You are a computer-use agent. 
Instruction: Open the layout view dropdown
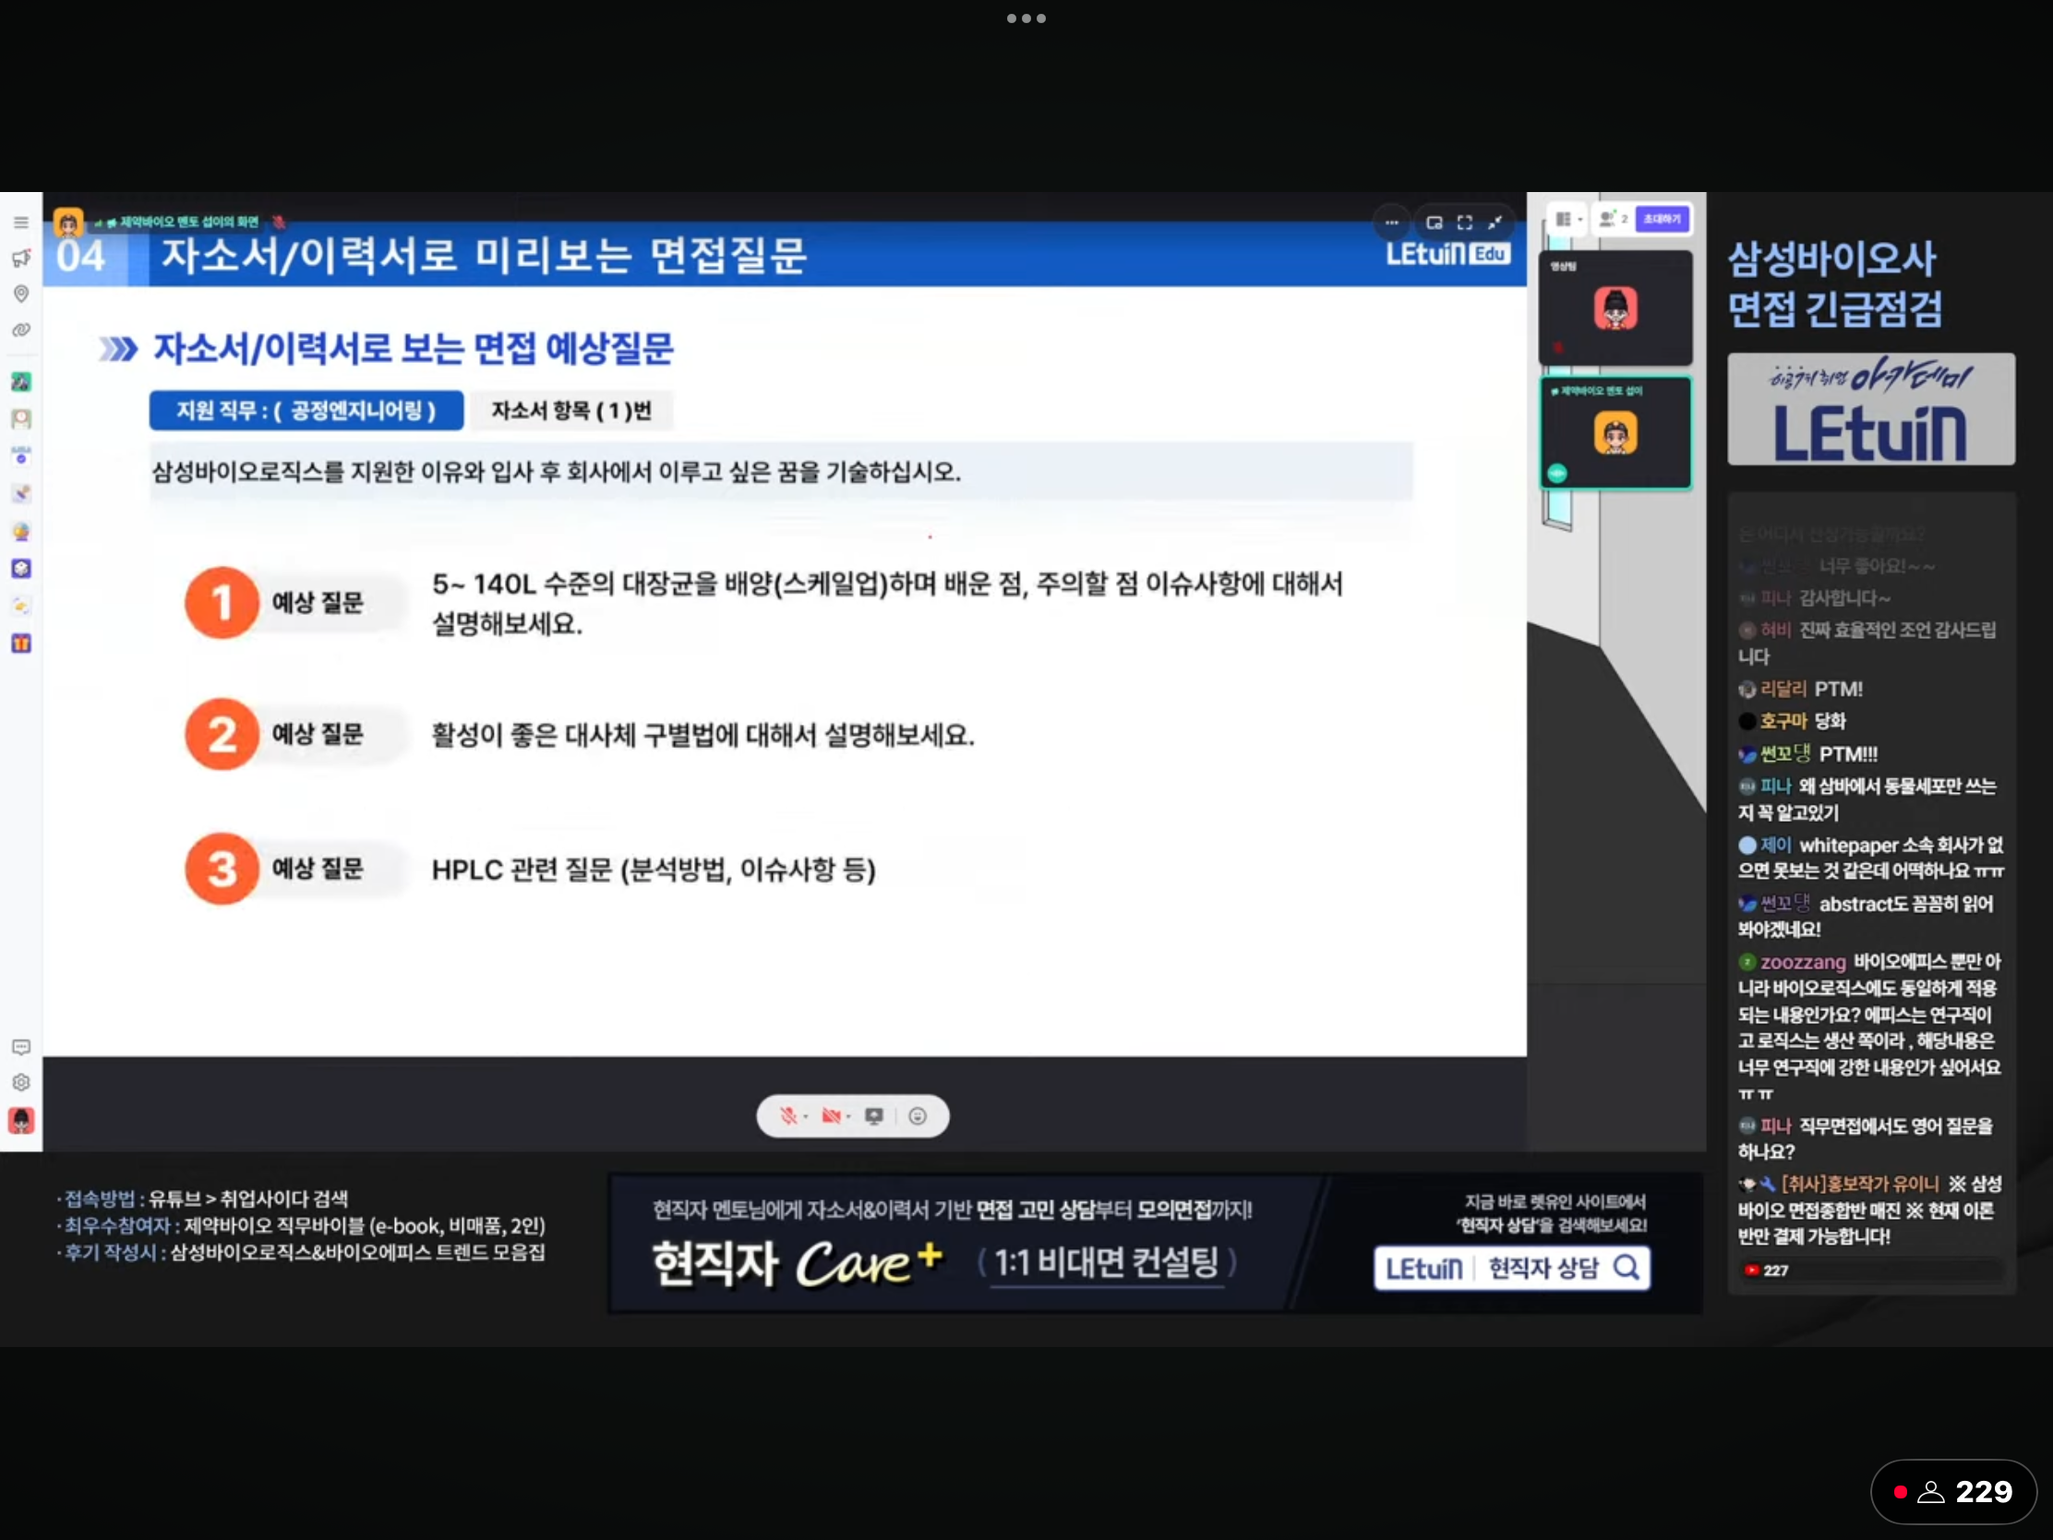point(1567,220)
